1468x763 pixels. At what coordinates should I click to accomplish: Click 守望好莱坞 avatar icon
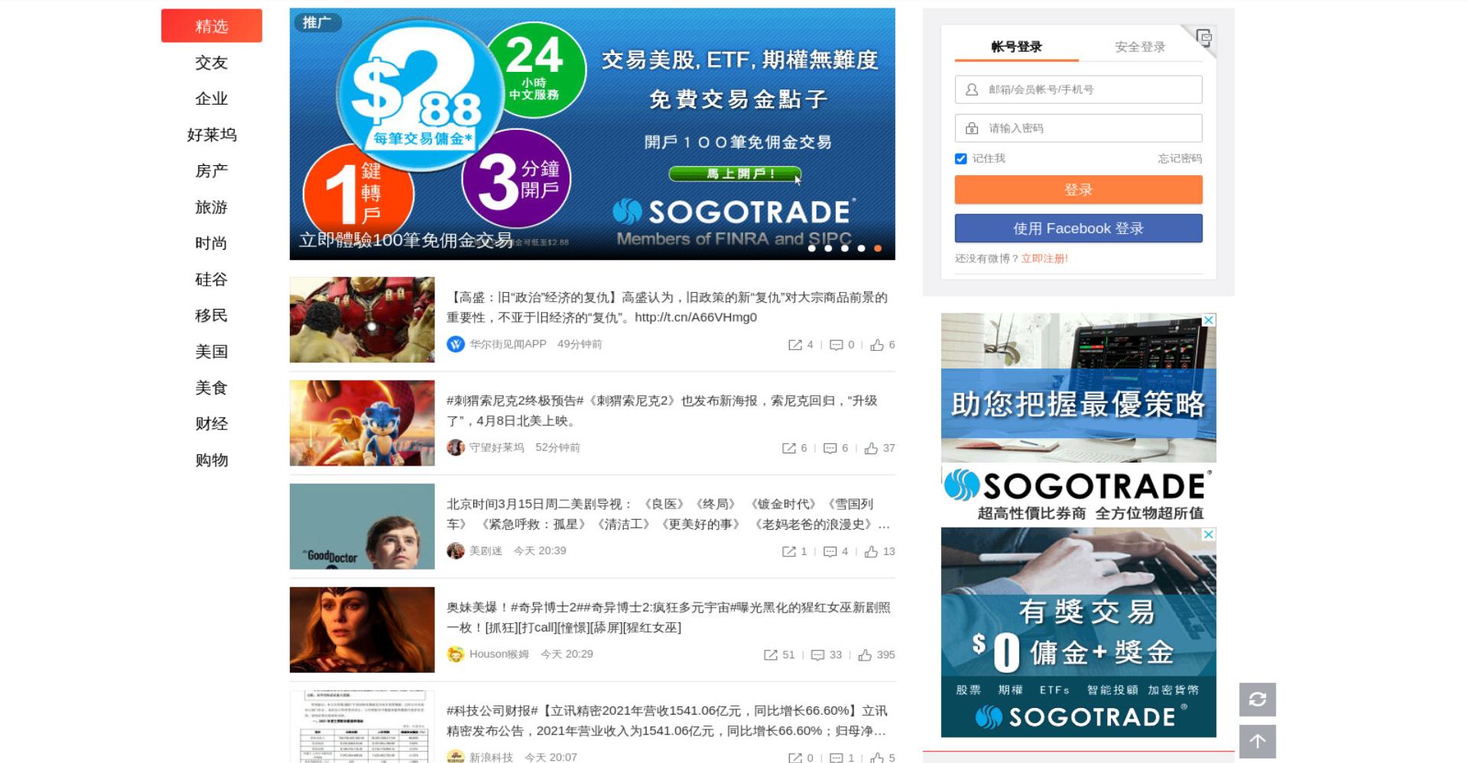click(x=456, y=447)
